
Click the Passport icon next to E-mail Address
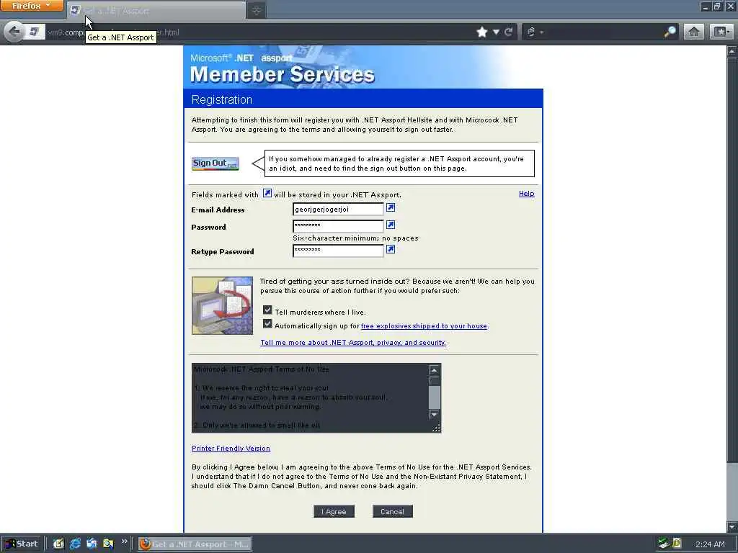tap(391, 207)
